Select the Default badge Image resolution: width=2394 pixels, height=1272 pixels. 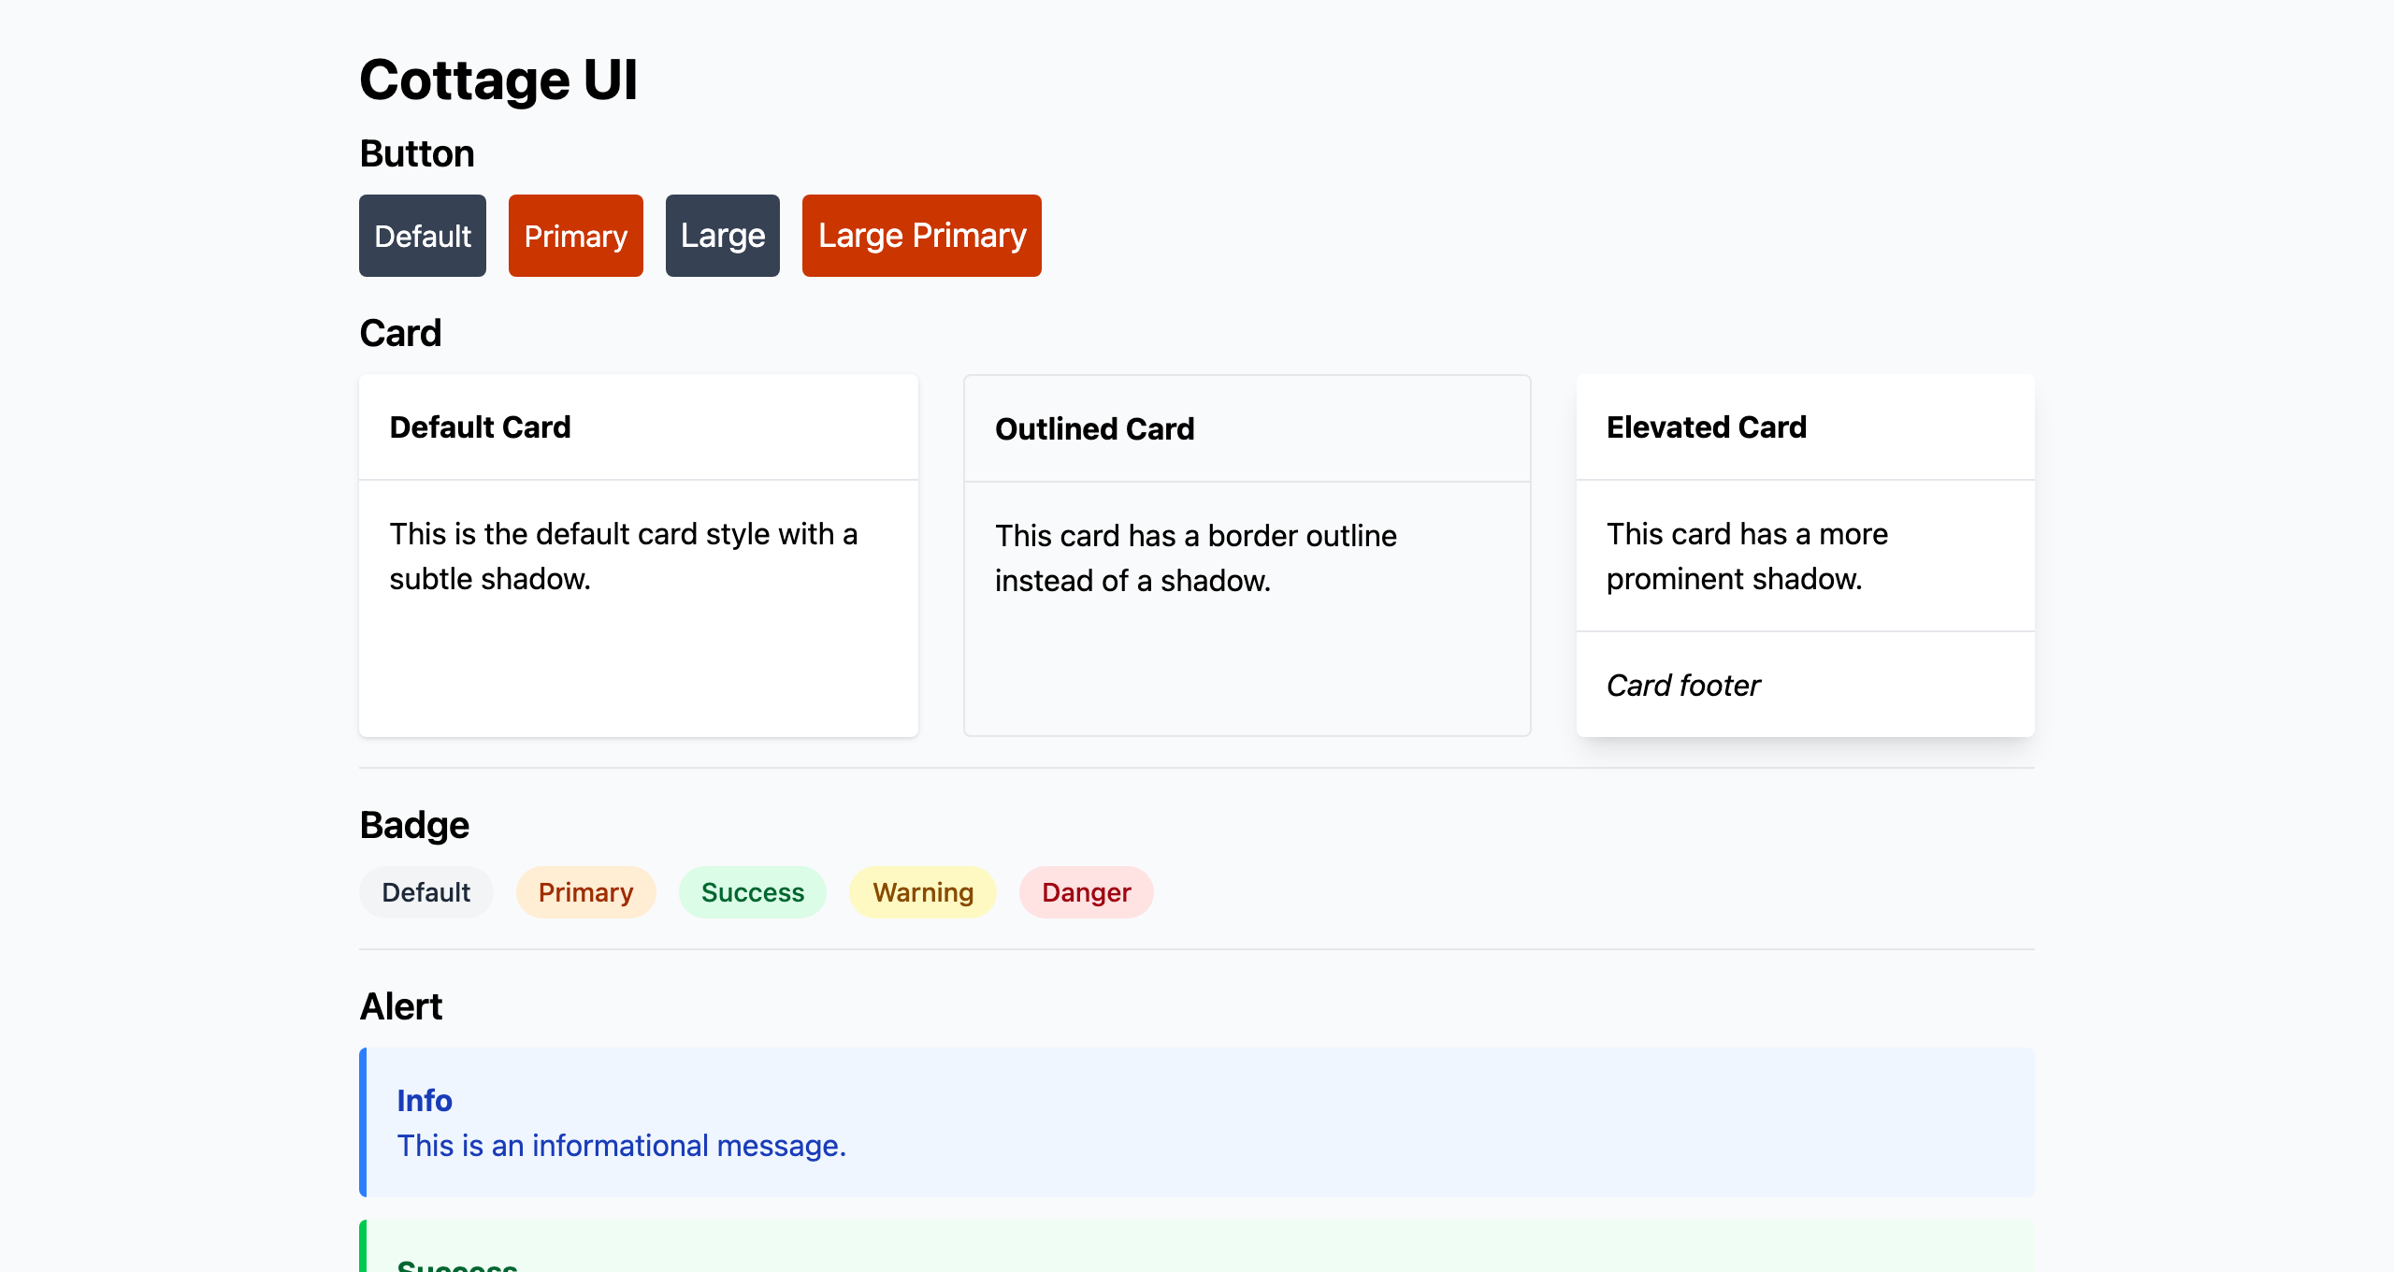[x=425, y=892]
